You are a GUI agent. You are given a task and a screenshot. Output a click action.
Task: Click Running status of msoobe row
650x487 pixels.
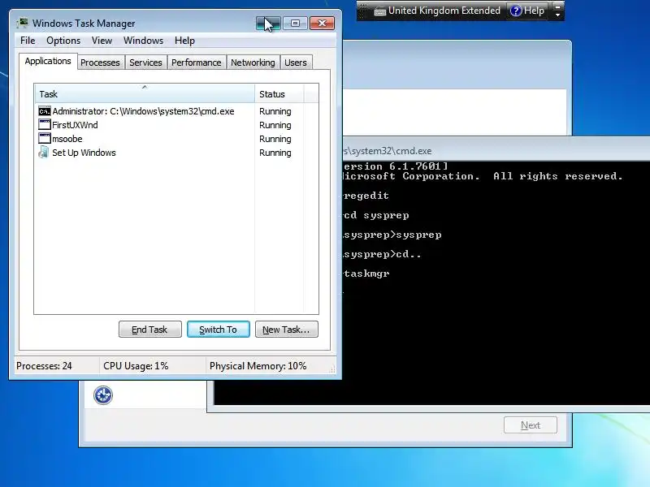pyautogui.click(x=275, y=139)
